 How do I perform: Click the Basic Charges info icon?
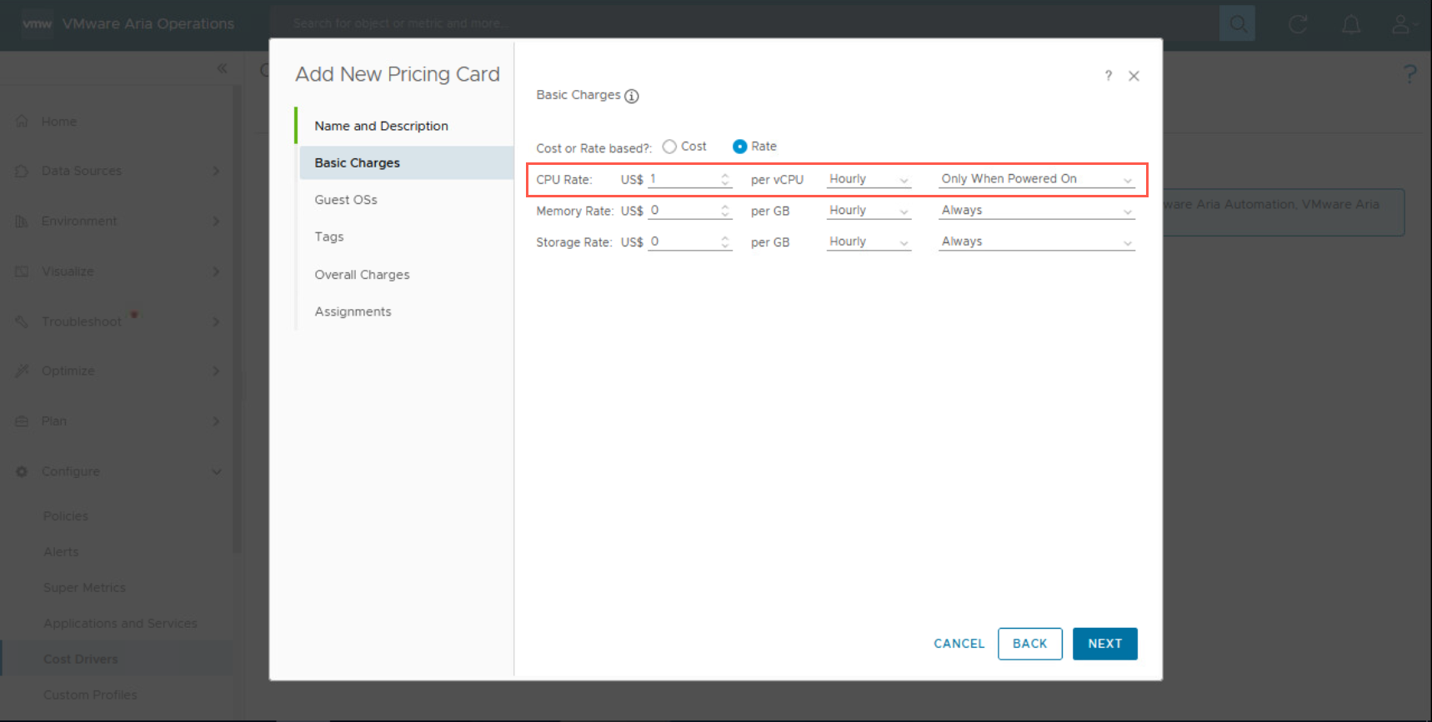point(632,97)
